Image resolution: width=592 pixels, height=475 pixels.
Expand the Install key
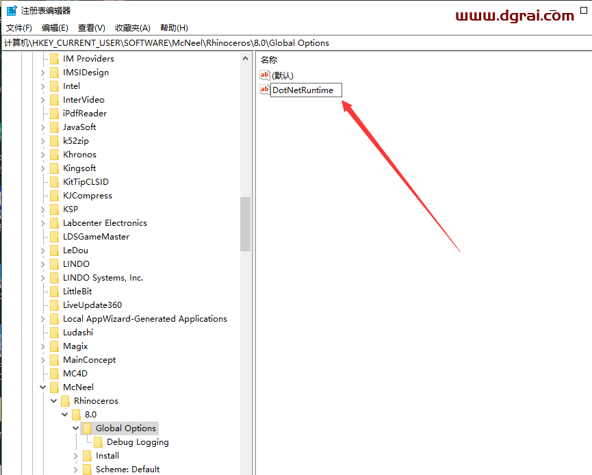[75, 456]
